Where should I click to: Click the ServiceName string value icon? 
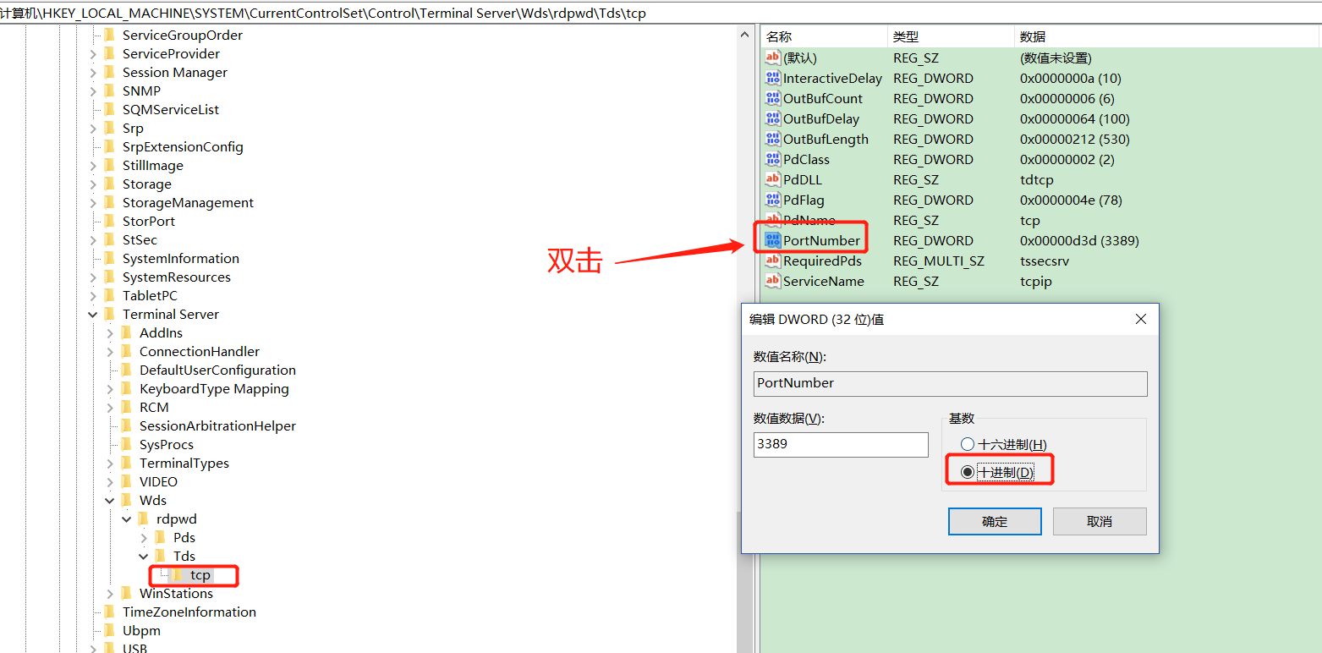pos(772,282)
